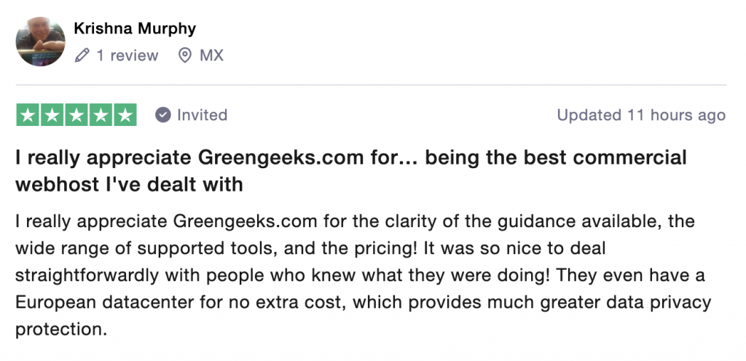
Task: Click the pencil review count icon
Action: click(82, 55)
